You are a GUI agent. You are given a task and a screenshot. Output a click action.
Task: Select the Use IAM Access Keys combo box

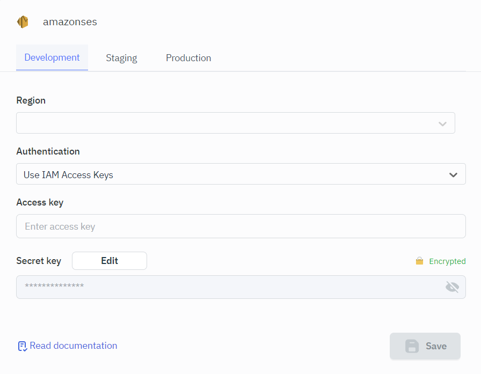[x=231, y=174]
